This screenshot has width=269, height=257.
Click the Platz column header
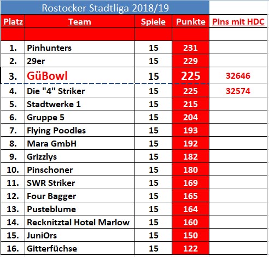(x=13, y=21)
